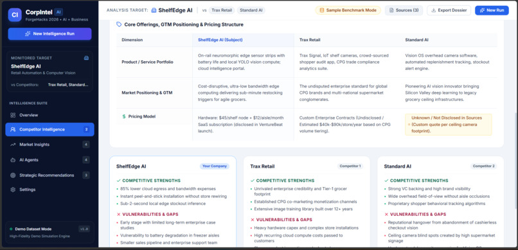Click Trax Retail Vulnerabilities X icon
518x250 pixels.
(x=253, y=220)
